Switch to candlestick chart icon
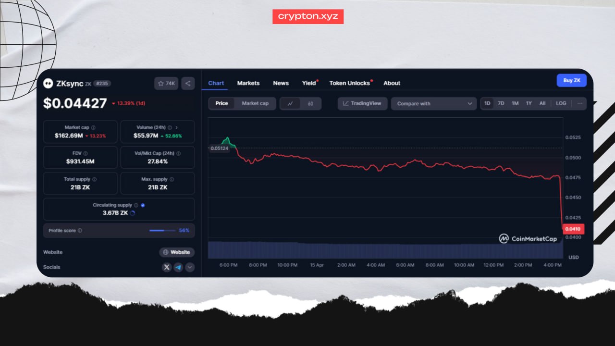615x346 pixels. pyautogui.click(x=310, y=103)
